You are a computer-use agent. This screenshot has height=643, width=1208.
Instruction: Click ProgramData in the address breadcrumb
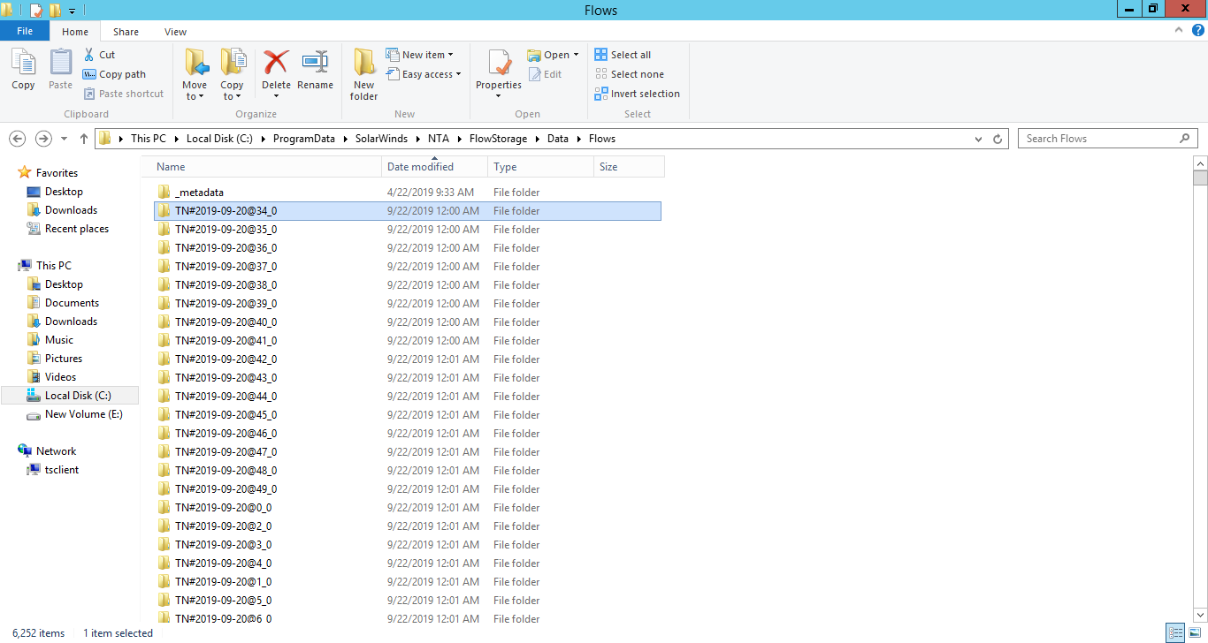[302, 139]
